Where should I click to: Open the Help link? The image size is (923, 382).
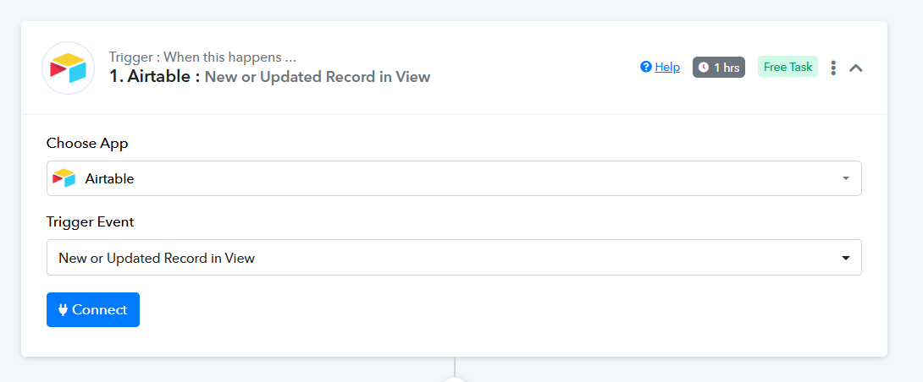click(x=667, y=67)
